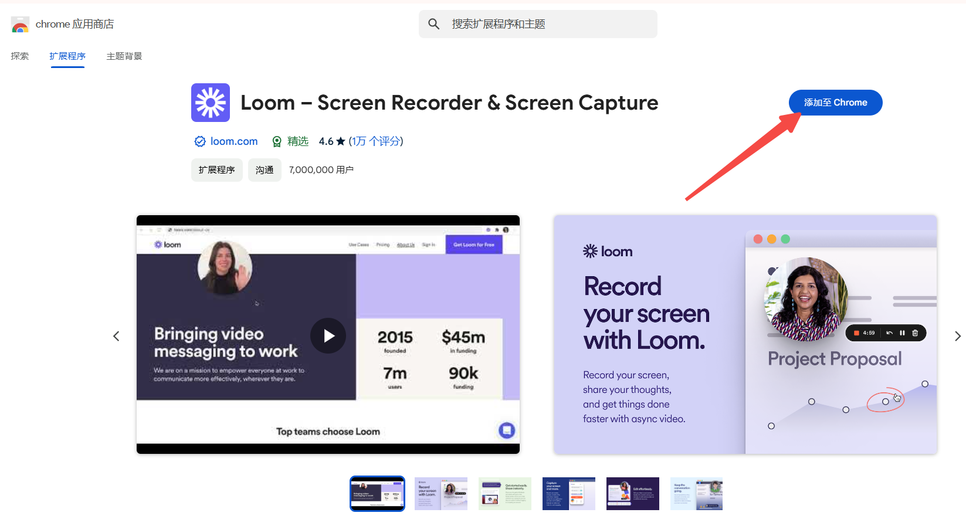Viewport: 966px width, 516px height.
Task: Open the 'Record your screen with Loom' slide
Action: pyautogui.click(x=745, y=334)
